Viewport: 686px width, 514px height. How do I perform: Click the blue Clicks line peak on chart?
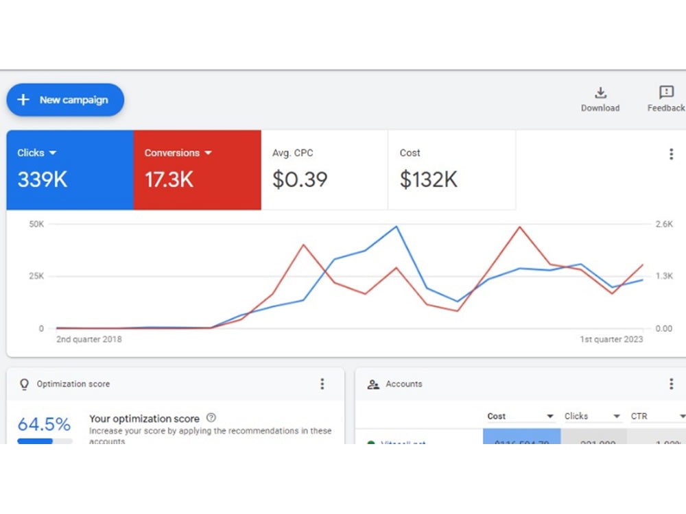pos(397,226)
